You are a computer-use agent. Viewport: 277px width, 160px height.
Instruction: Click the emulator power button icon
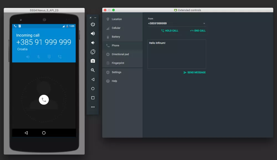click(x=93, y=24)
